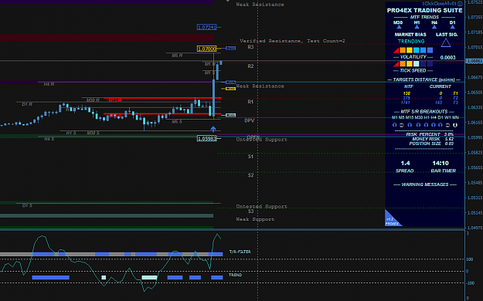Click the red triangle on volatility meter
The width and height of the screenshot is (483, 301).
[396, 50]
